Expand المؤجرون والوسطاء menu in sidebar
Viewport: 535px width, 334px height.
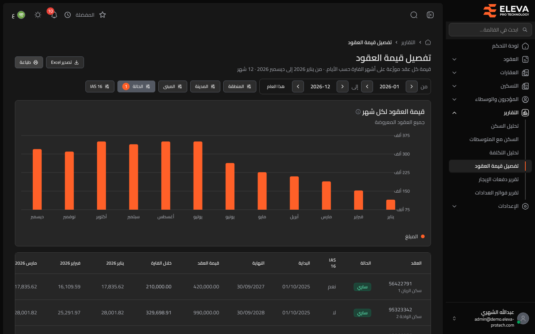coord(489,99)
